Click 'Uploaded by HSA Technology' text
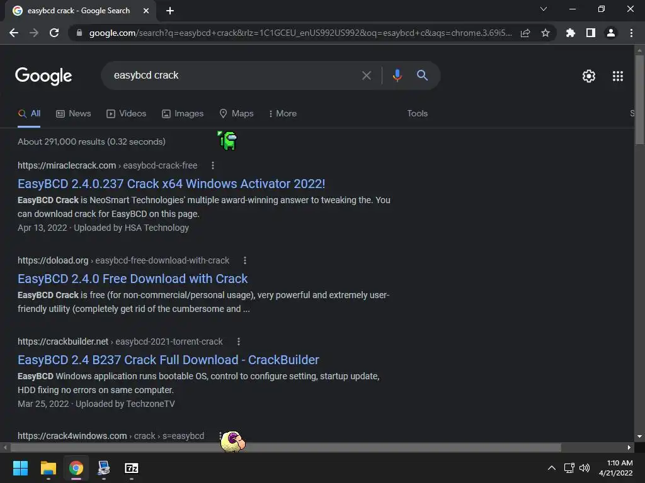This screenshot has height=483, width=645. 131,228
